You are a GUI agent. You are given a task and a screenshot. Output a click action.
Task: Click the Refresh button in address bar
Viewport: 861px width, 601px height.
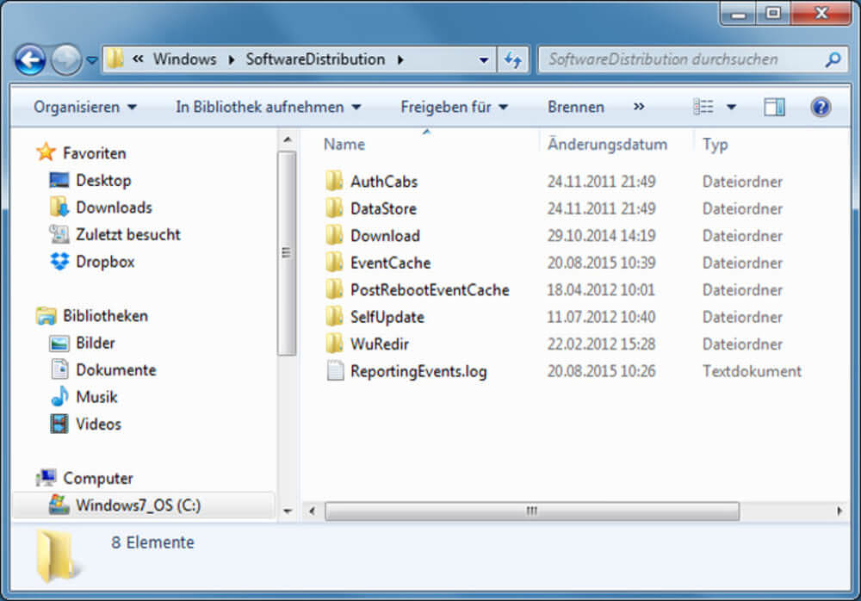click(513, 60)
